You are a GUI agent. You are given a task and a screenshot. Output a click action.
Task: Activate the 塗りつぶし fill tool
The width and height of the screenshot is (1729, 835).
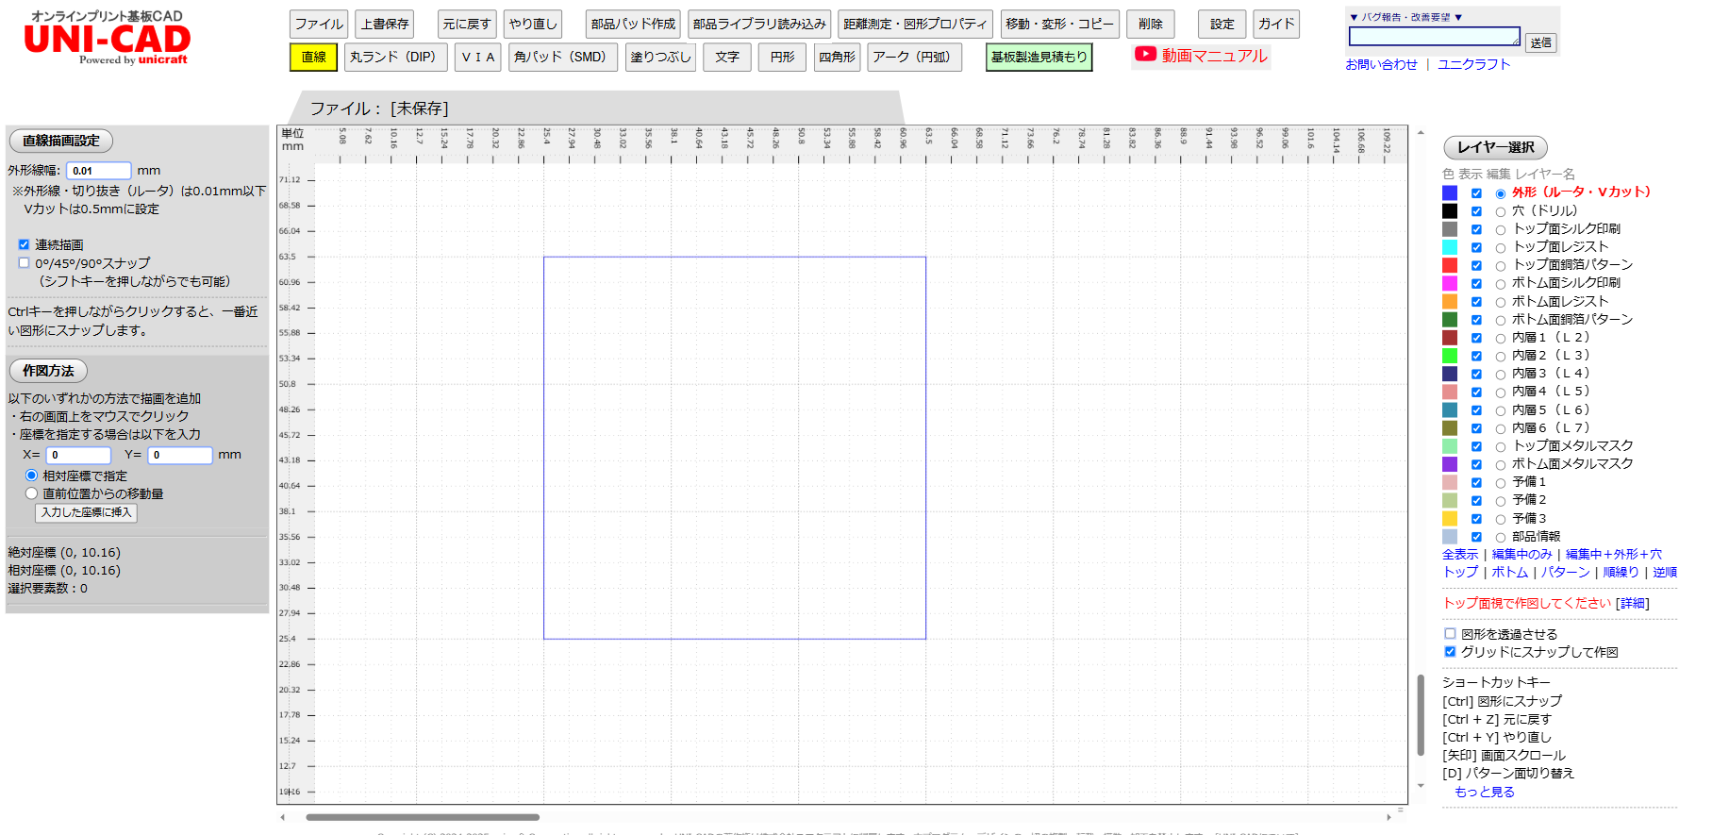tap(660, 58)
